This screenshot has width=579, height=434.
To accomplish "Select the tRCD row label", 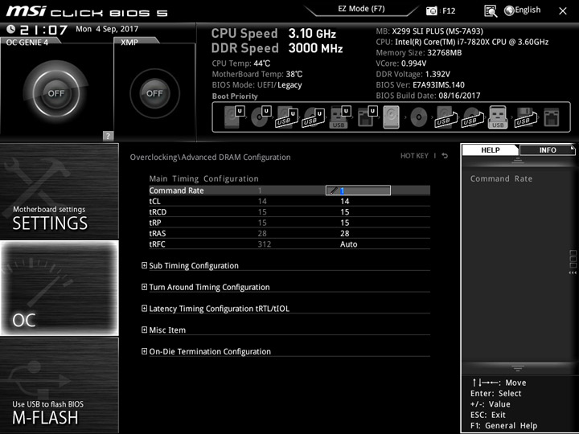I will pos(158,212).
